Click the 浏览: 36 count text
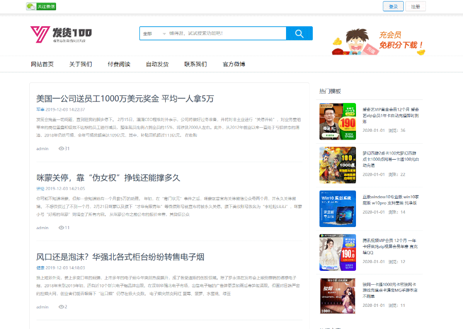The height and width of the screenshot is (329, 463). pos(397,130)
